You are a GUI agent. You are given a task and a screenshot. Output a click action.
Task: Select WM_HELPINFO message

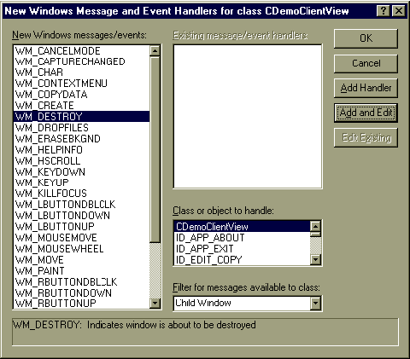click(81, 150)
